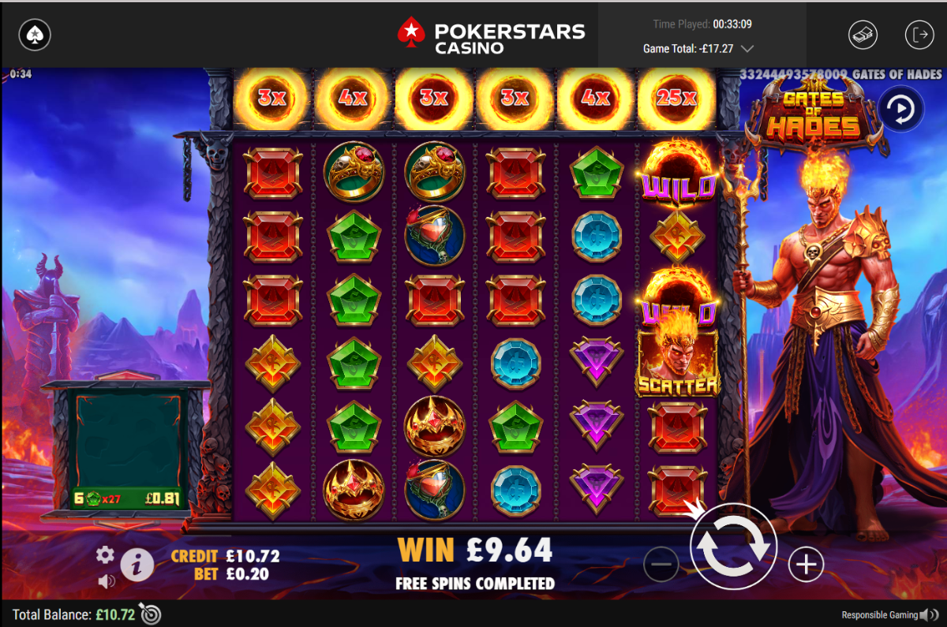Click the Scatter symbol on the reels
The width and height of the screenshot is (947, 627).
[678, 364]
